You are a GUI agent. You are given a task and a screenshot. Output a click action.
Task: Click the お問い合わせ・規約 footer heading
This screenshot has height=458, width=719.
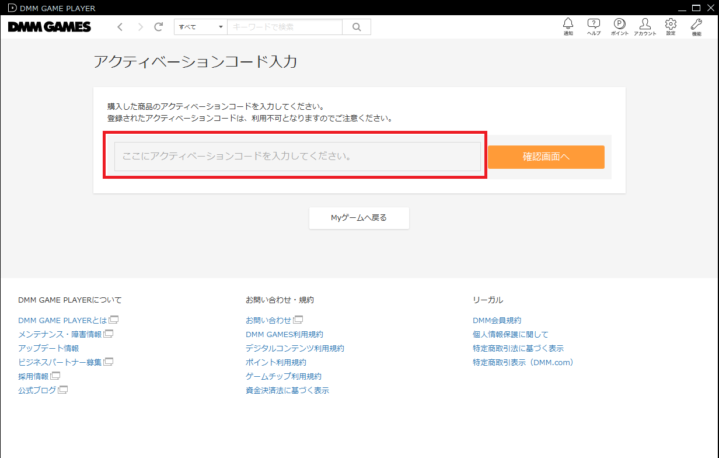[x=280, y=300]
